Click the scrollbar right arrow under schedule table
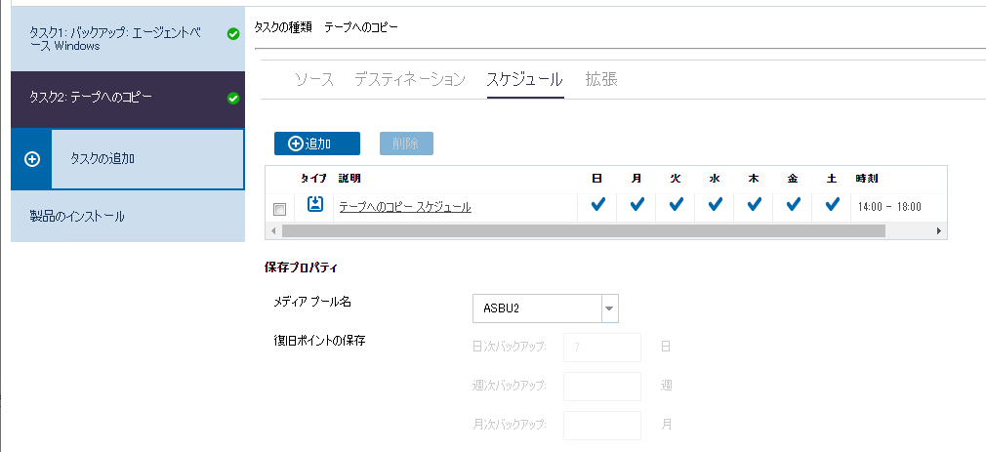 (x=939, y=230)
